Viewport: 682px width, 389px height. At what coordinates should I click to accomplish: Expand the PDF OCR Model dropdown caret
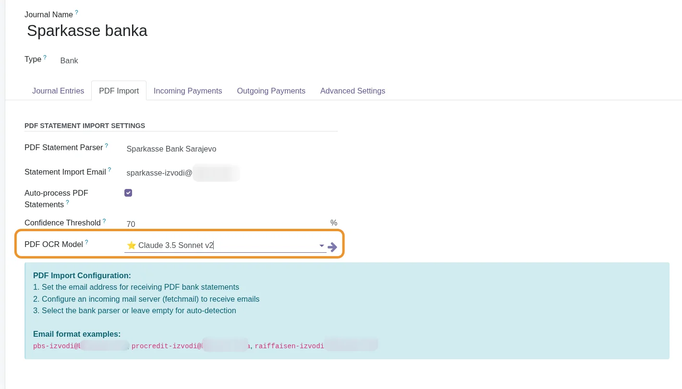pyautogui.click(x=321, y=246)
